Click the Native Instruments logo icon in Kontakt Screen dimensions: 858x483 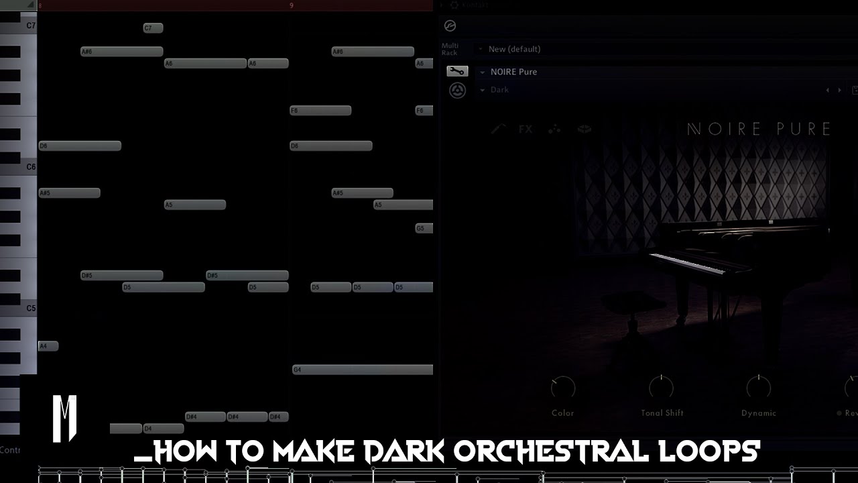[450, 26]
